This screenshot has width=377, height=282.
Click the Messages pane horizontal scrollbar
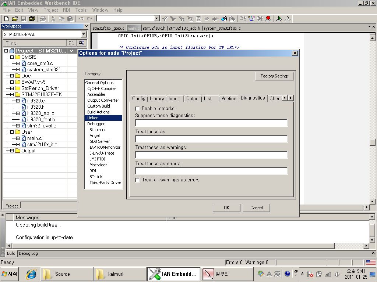click(173, 246)
